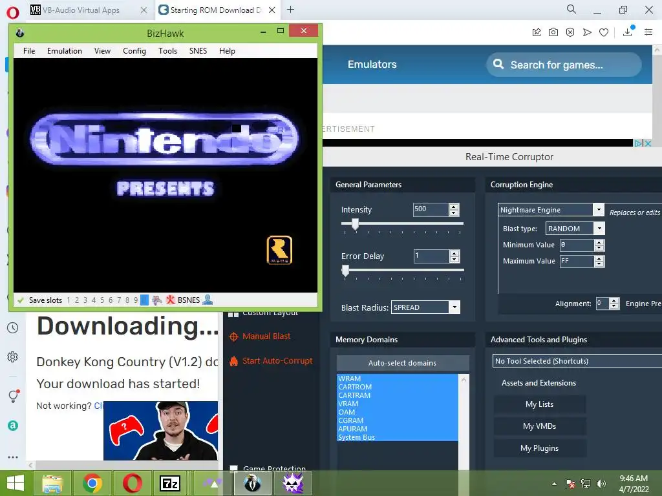The image size is (662, 496).
Task: Open BizHawk View menu
Action: pos(102,51)
